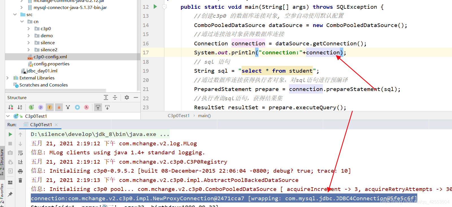Expand the c3p0 package
This screenshot has height=207, width=452.
point(29,28)
